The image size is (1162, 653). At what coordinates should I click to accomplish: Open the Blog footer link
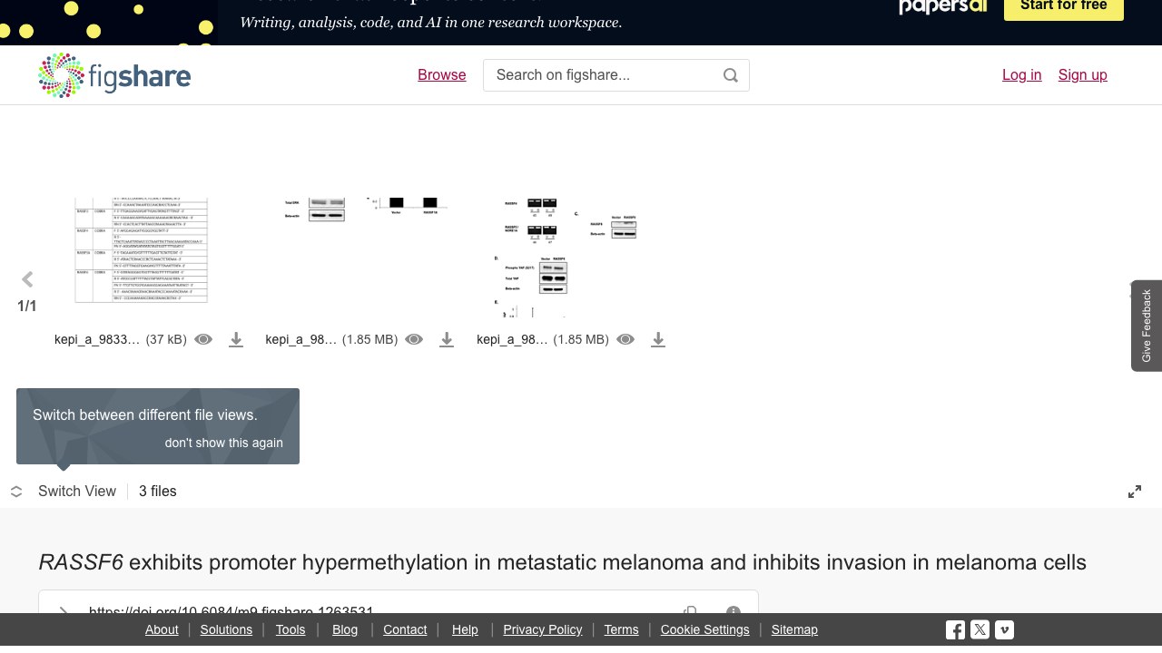point(345,629)
